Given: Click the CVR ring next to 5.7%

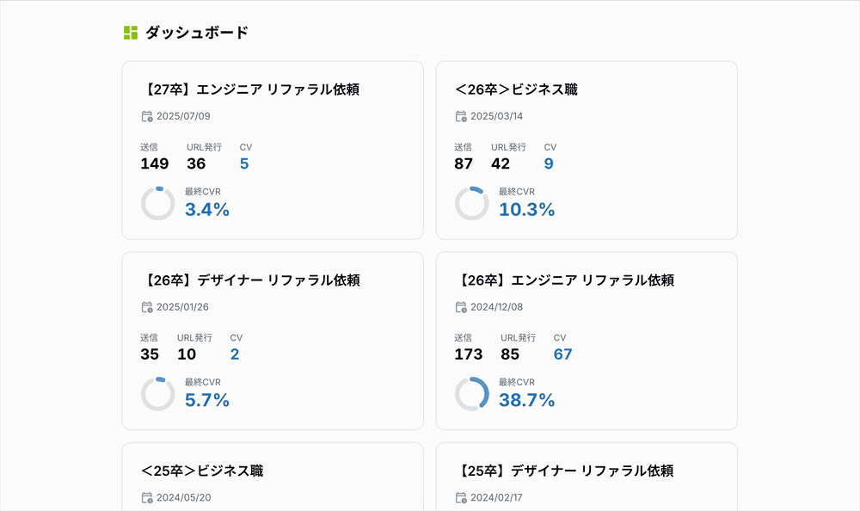Looking at the screenshot, I should click(158, 395).
